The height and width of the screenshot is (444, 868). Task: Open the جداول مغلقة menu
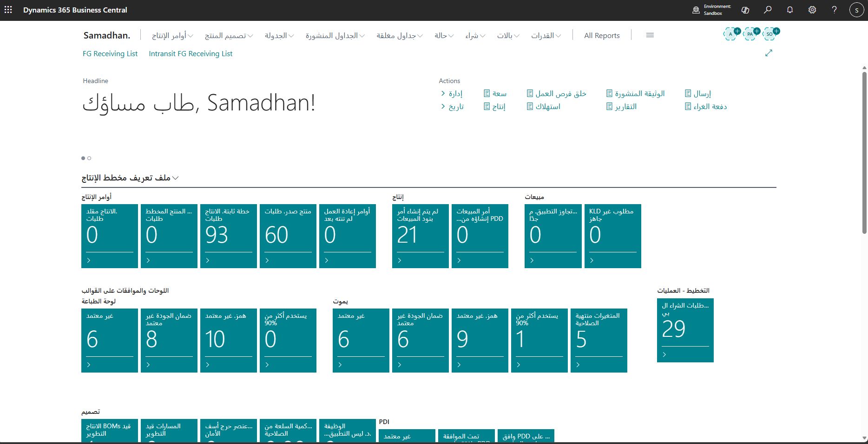click(x=400, y=35)
